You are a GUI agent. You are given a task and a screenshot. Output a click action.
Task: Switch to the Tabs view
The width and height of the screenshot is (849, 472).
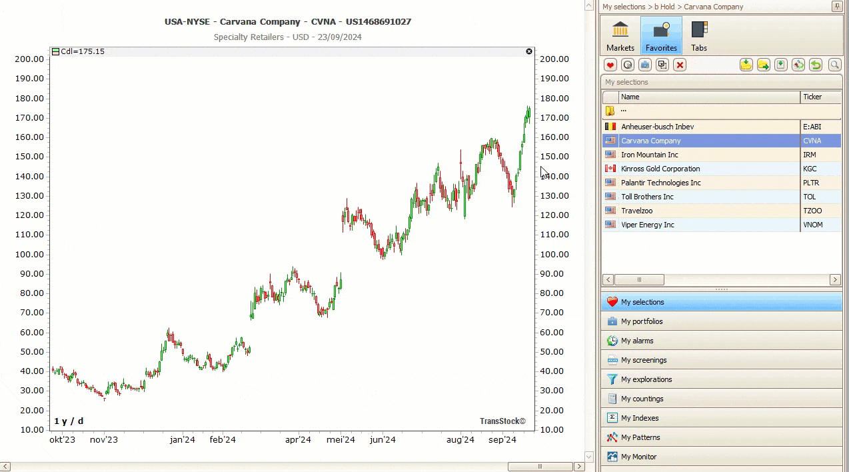coord(698,36)
